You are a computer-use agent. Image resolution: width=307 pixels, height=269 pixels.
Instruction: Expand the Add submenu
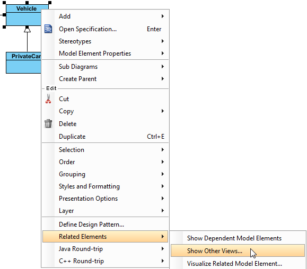point(105,16)
